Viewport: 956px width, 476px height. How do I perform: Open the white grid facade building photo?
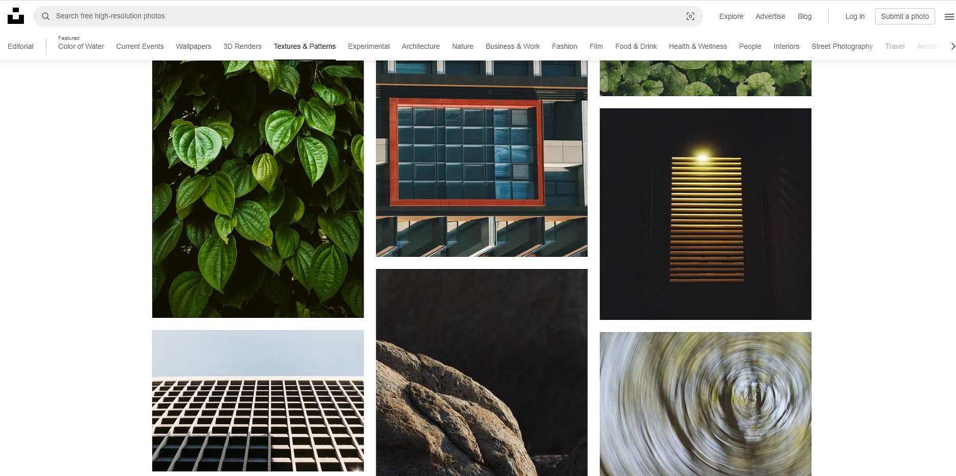pyautogui.click(x=258, y=401)
